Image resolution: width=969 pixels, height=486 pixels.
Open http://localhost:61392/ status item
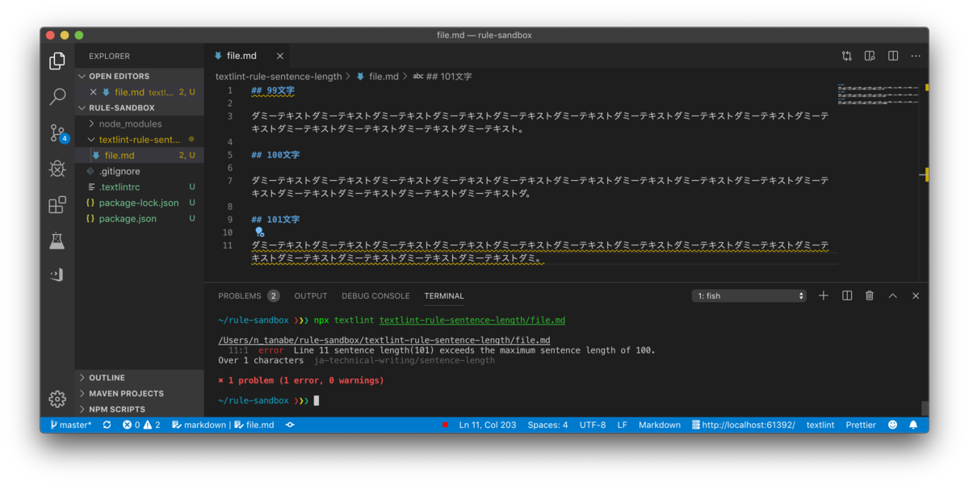click(x=743, y=425)
